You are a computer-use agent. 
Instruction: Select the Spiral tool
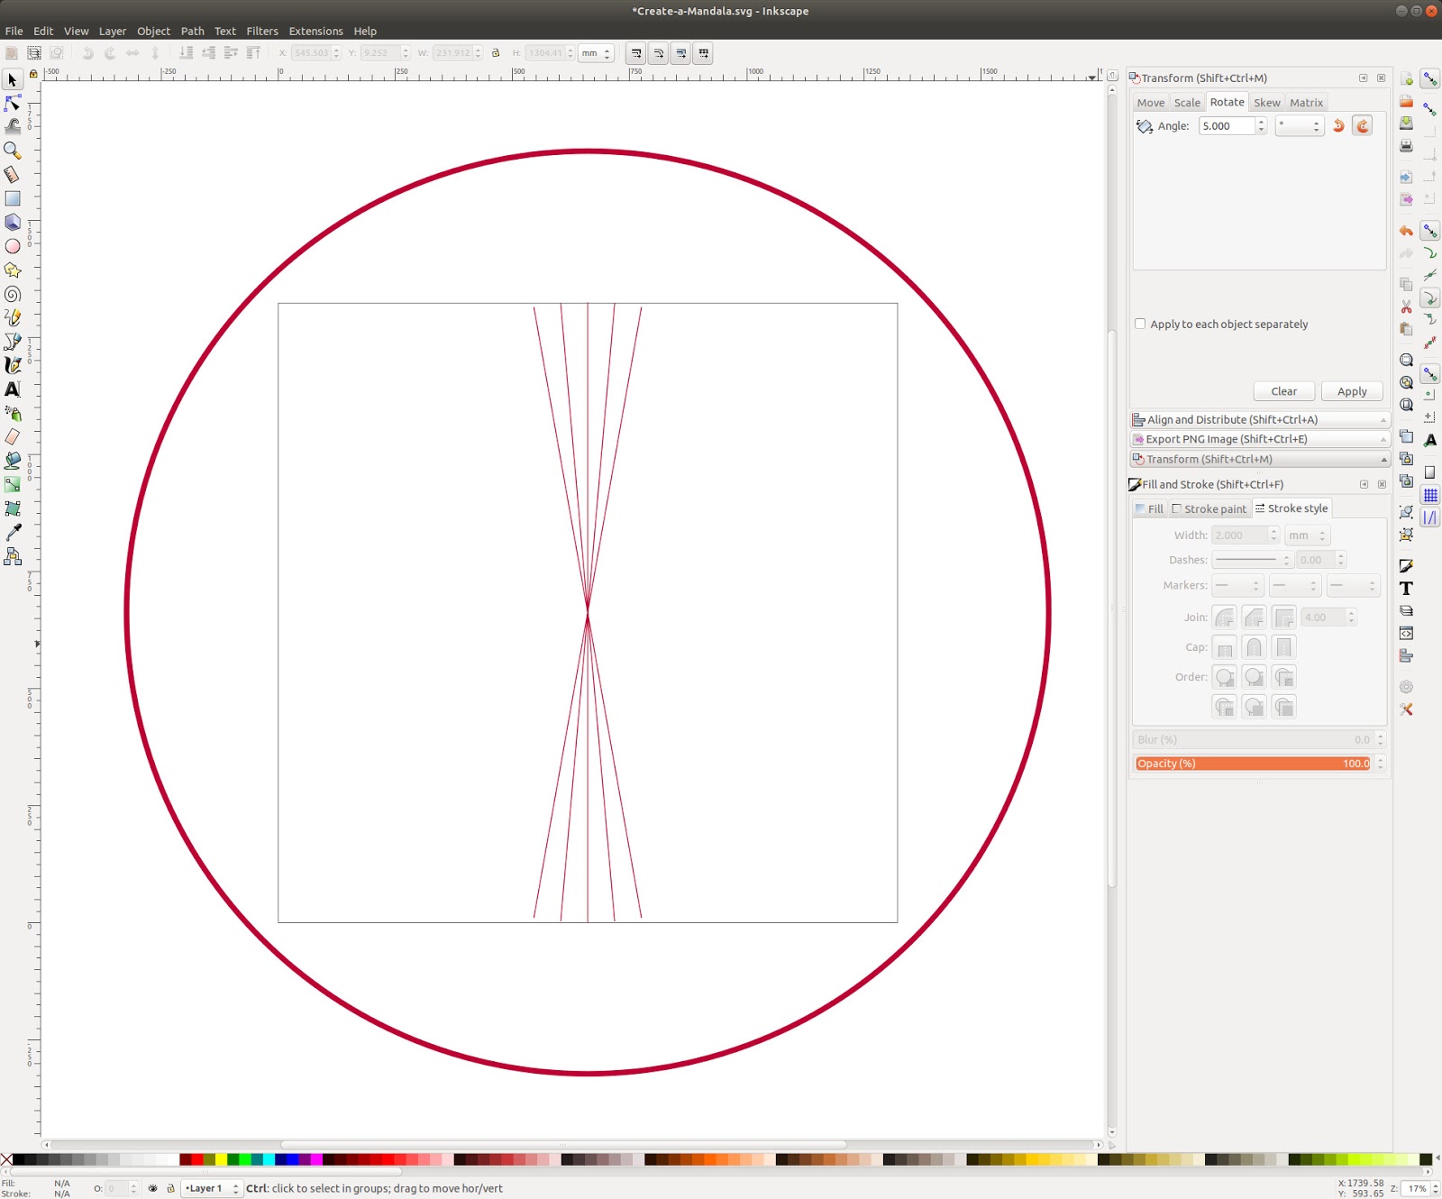[x=13, y=294]
